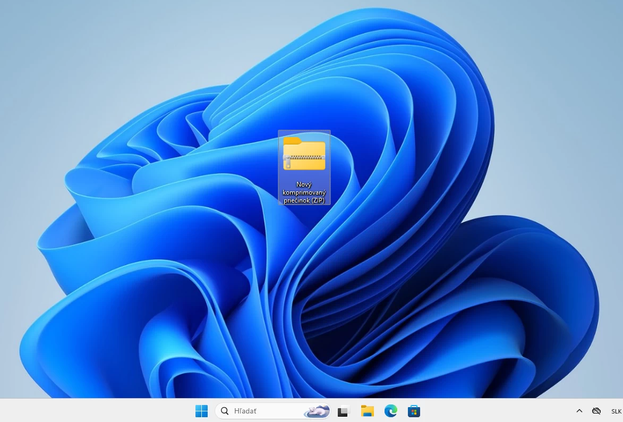
Task: Click into the Hľadať search field
Action: (x=271, y=411)
